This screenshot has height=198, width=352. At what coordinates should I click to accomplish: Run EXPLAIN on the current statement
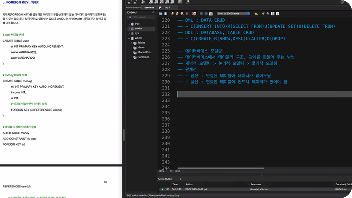click(182, 14)
